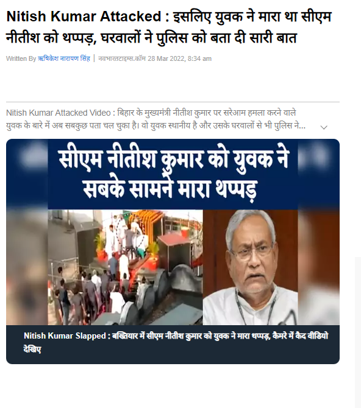Play the video from the rally footage
Viewport: 361px width, 408px height.
(125, 267)
